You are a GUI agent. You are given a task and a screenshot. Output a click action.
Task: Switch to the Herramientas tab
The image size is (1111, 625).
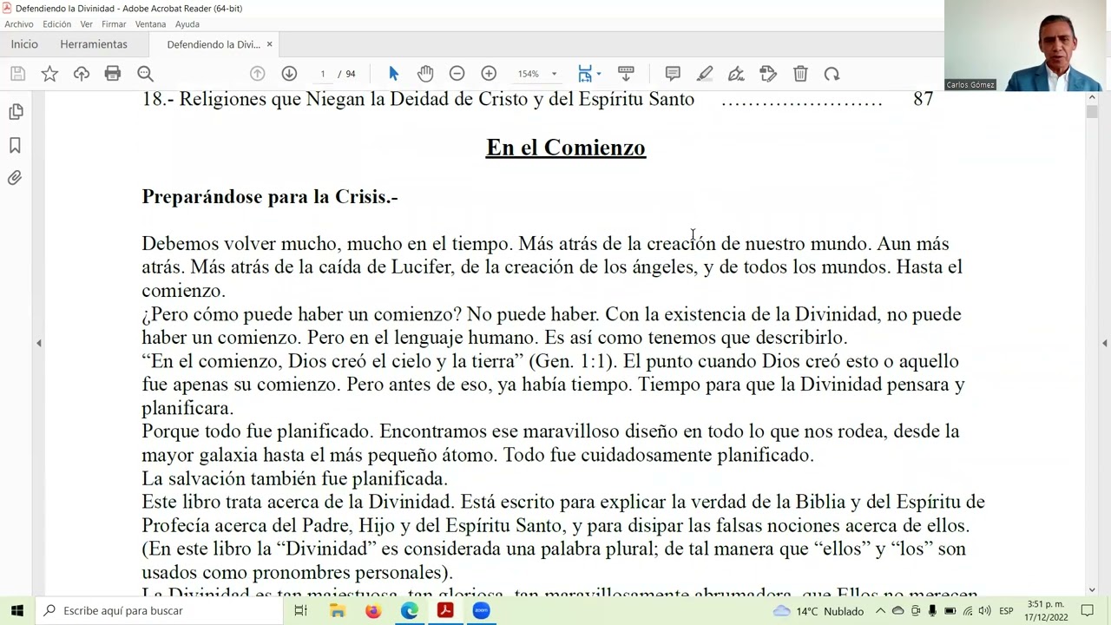click(x=94, y=44)
